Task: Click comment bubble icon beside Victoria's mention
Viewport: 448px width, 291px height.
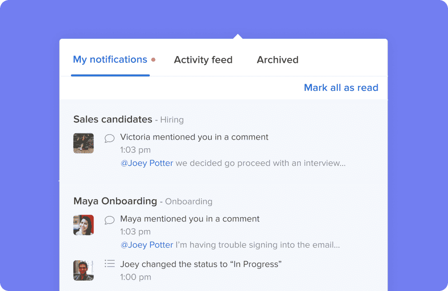Action: (109, 138)
